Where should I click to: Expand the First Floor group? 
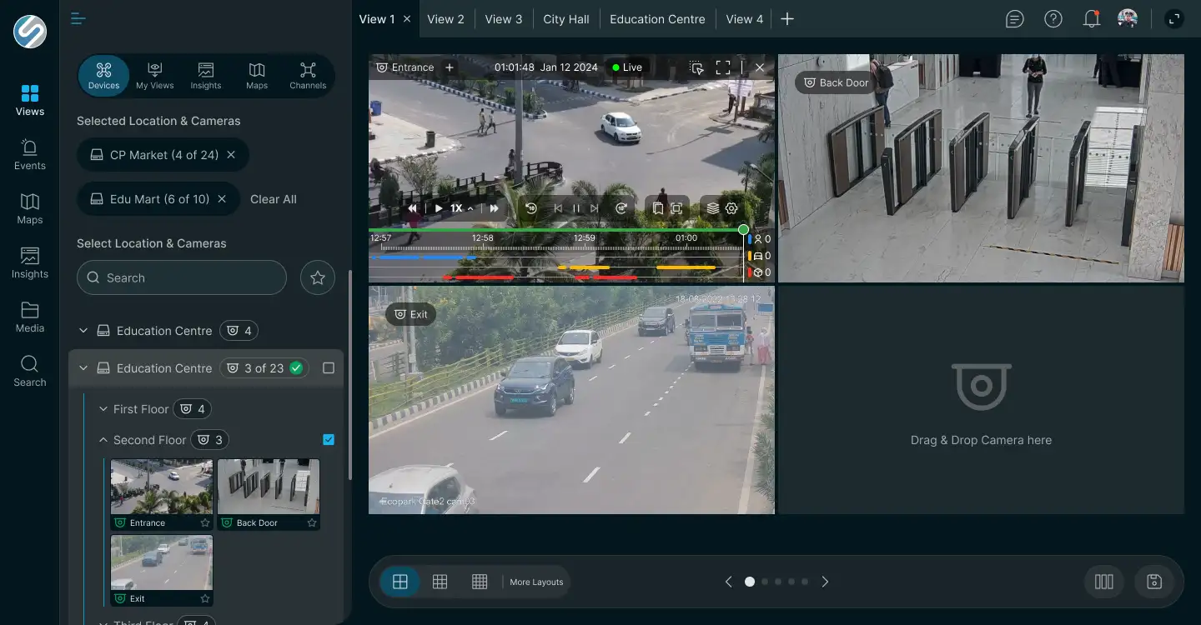(103, 409)
